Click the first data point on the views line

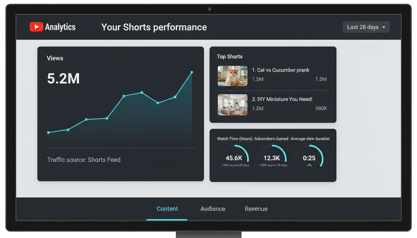tap(49, 132)
